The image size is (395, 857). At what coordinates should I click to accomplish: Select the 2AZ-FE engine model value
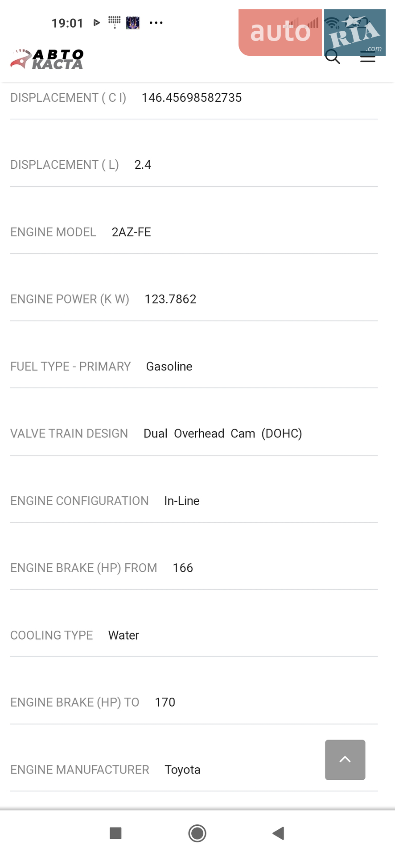click(131, 232)
